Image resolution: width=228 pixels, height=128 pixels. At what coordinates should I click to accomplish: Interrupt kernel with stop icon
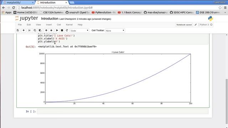tap(62, 30)
